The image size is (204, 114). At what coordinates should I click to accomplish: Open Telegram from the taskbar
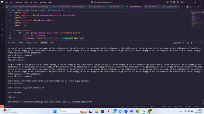120,111
